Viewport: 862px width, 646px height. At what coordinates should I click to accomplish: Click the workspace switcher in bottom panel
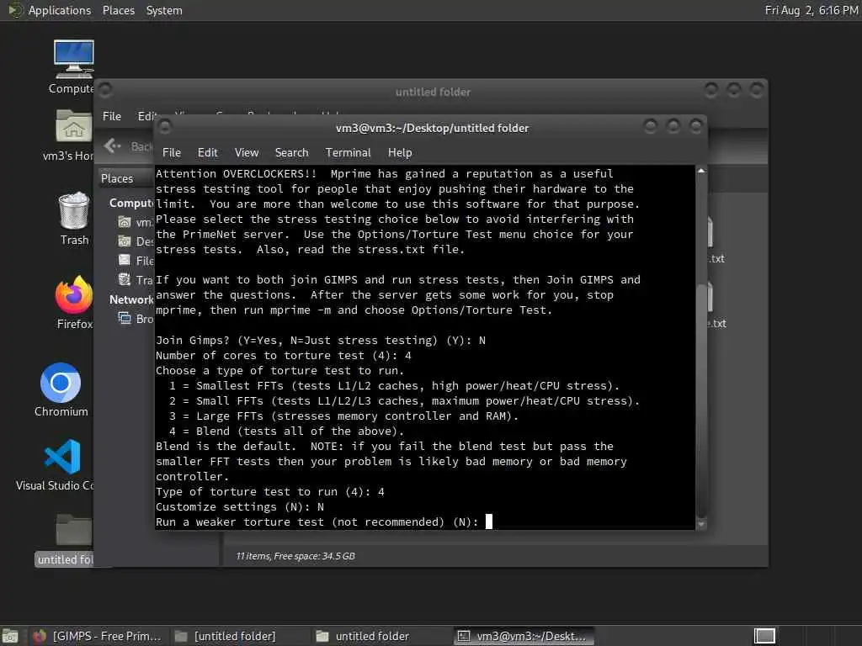point(764,636)
